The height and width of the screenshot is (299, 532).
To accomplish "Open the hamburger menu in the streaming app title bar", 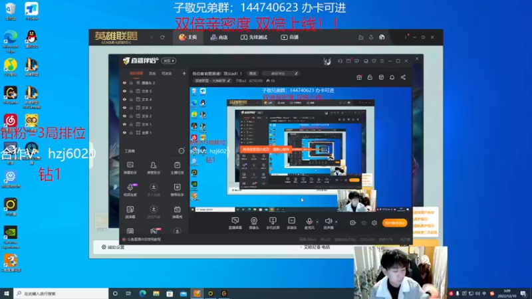I will pyautogui.click(x=382, y=61).
